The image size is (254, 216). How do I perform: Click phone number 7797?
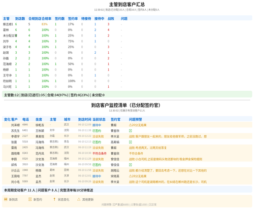point(25,175)
